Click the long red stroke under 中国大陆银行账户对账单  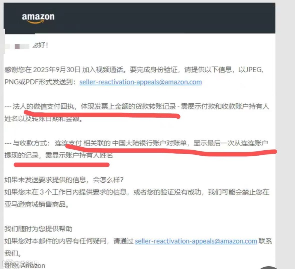[x=171, y=150]
